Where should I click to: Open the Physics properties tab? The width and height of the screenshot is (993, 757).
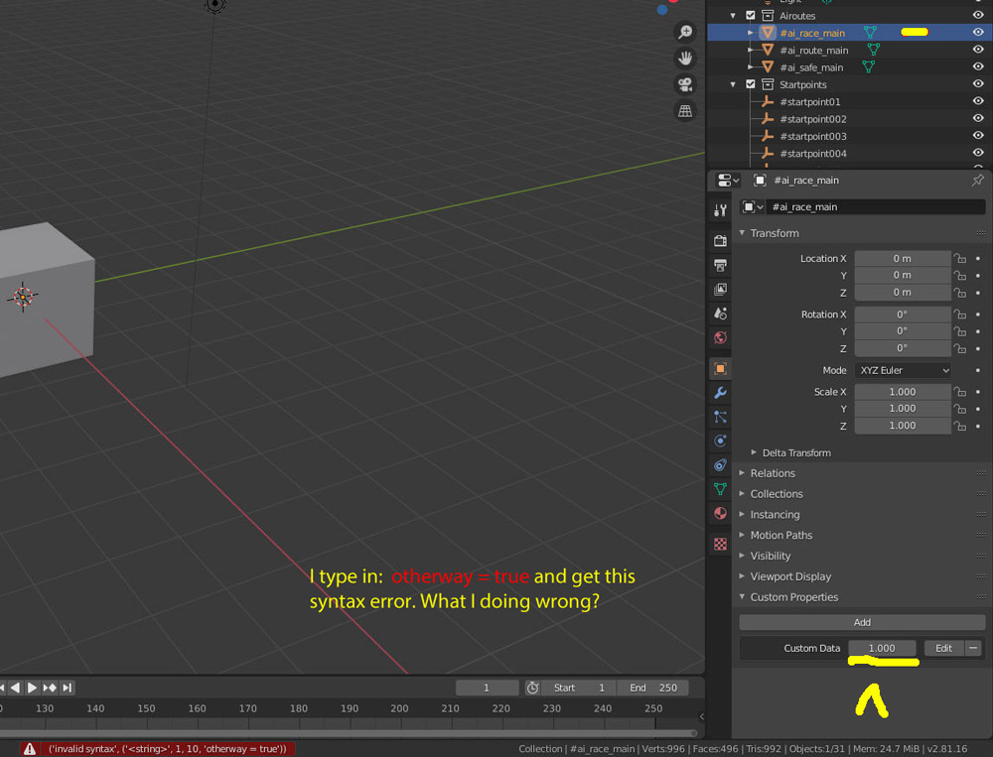(x=720, y=441)
